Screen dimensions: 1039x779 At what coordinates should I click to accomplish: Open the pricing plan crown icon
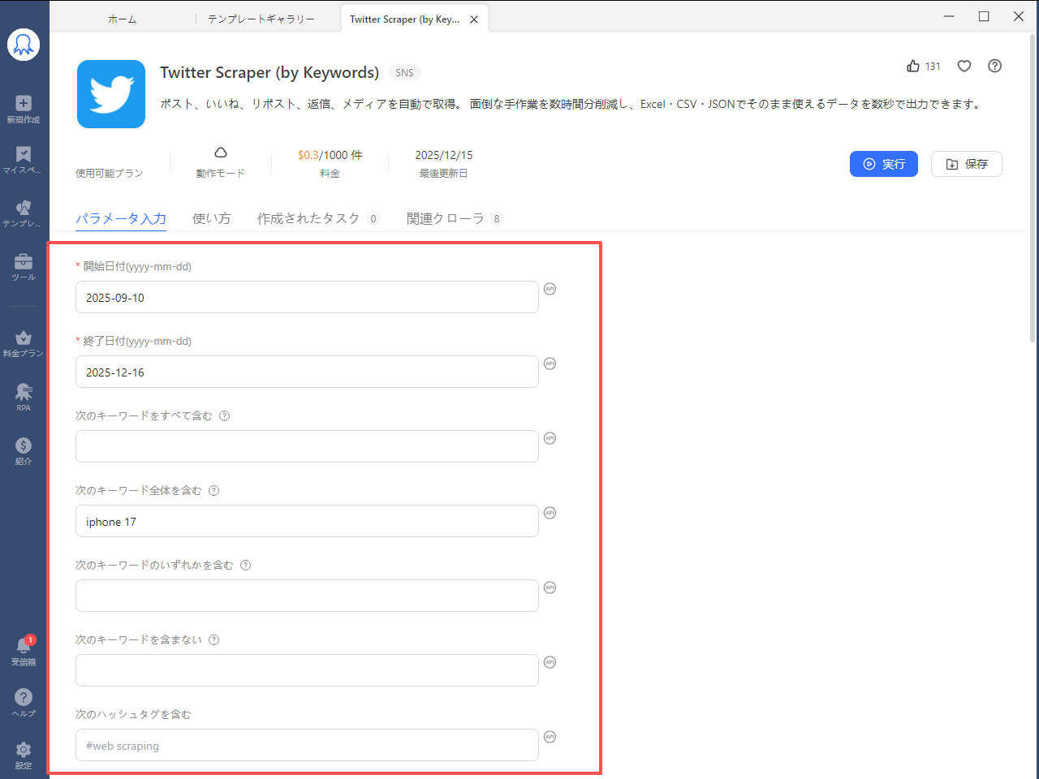[24, 338]
